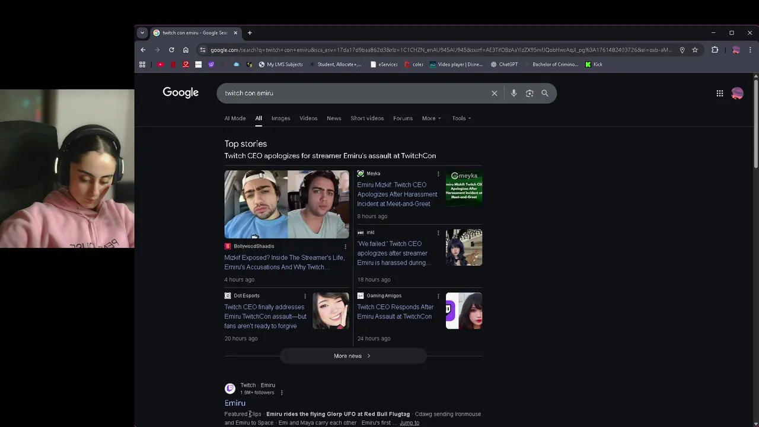The width and height of the screenshot is (759, 427).
Task: Open the Video player Disney bookmark
Action: (456, 64)
